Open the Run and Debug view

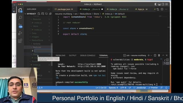coord(20,33)
